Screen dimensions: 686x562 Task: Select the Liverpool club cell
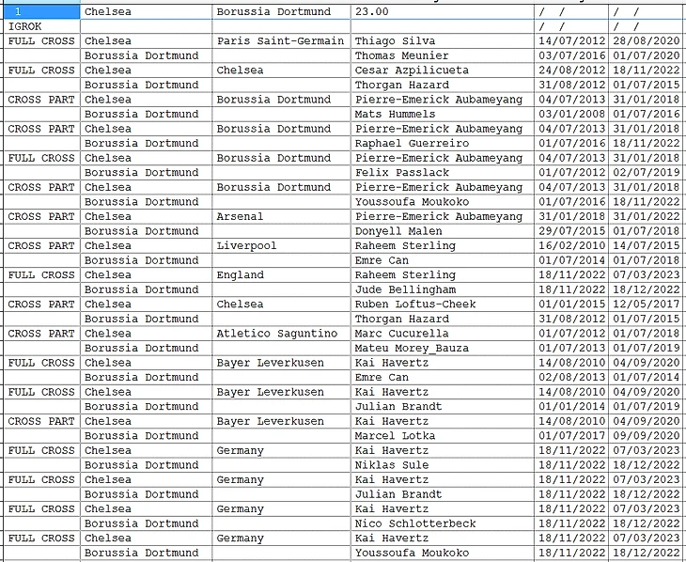pyautogui.click(x=281, y=246)
